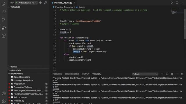The width and height of the screenshot is (186, 104).
Task: Close the bottom panel
Action: pos(182,74)
